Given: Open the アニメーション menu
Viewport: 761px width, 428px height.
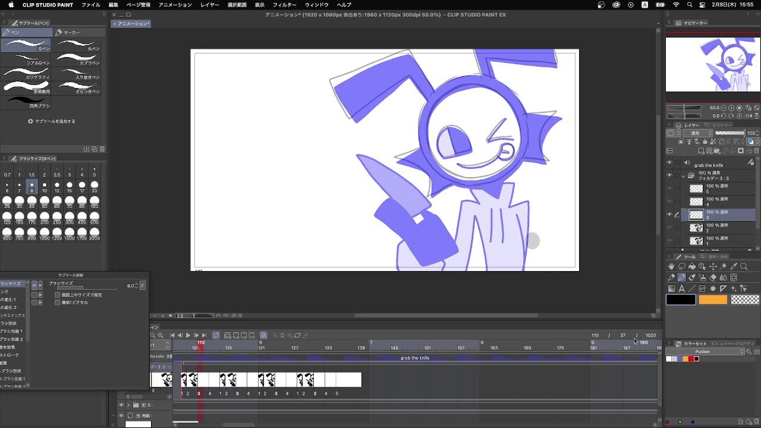Looking at the screenshot, I should click(x=175, y=5).
